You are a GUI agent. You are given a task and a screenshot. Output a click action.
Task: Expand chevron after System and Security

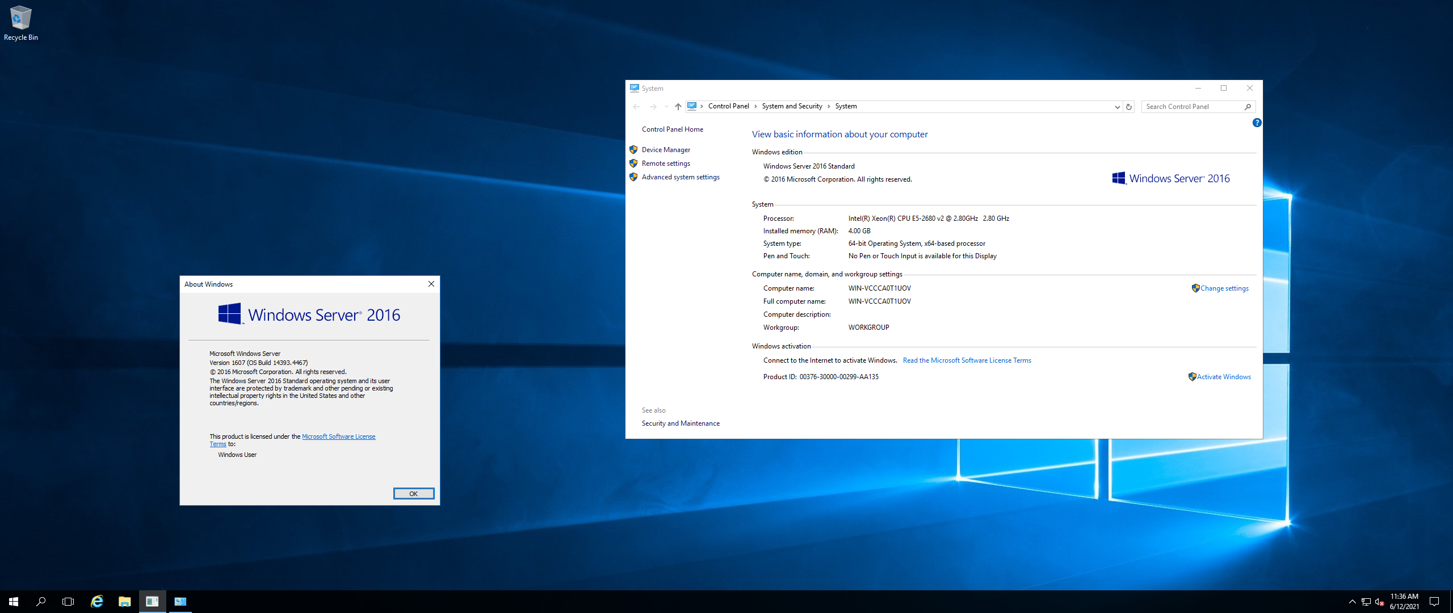click(829, 106)
